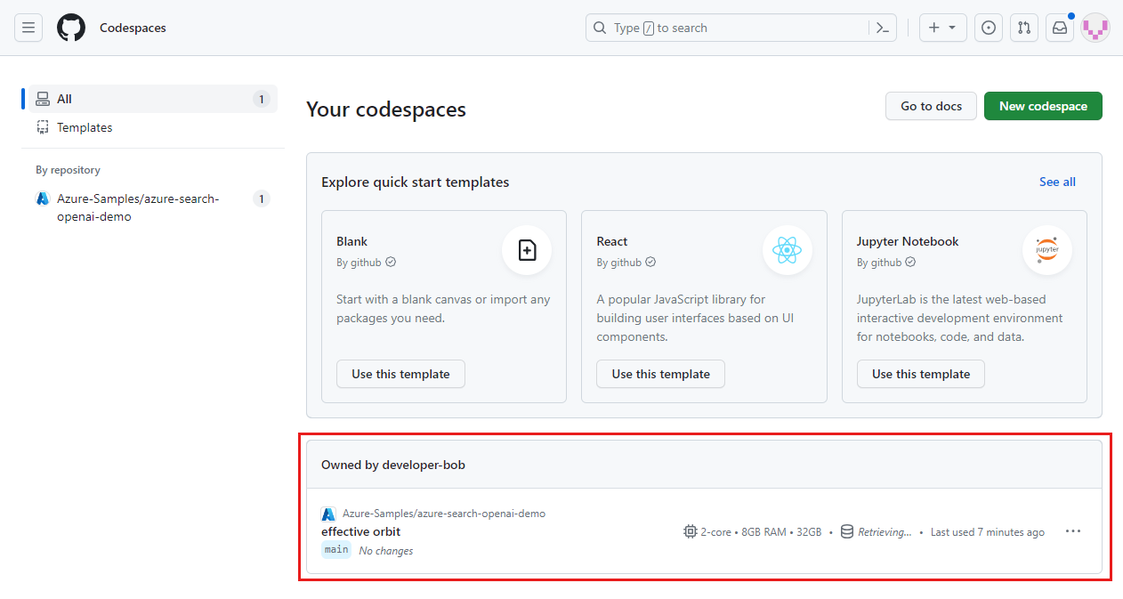
Task: Click the command palette terminal icon
Action: tap(882, 28)
